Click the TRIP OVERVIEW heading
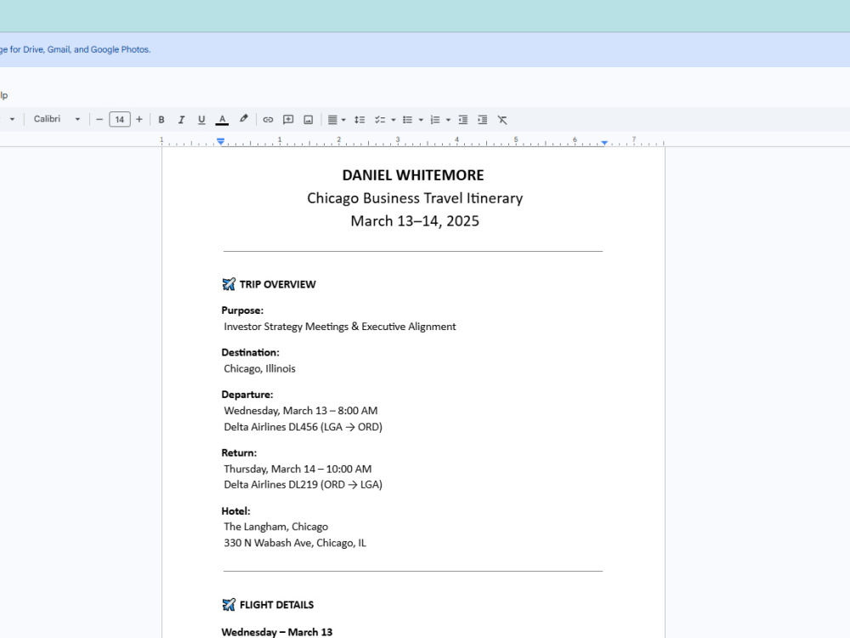850x638 pixels. pyautogui.click(x=278, y=284)
